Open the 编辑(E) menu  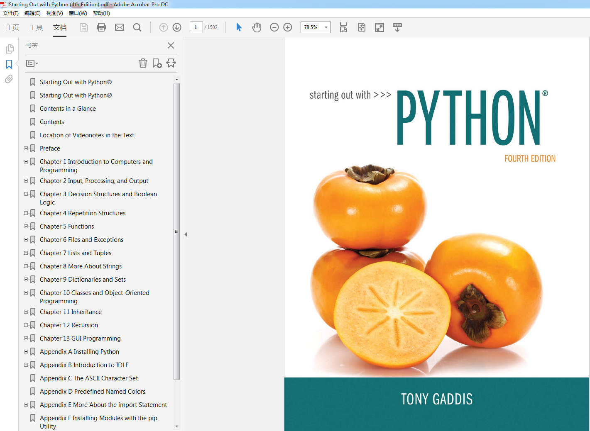tap(32, 13)
